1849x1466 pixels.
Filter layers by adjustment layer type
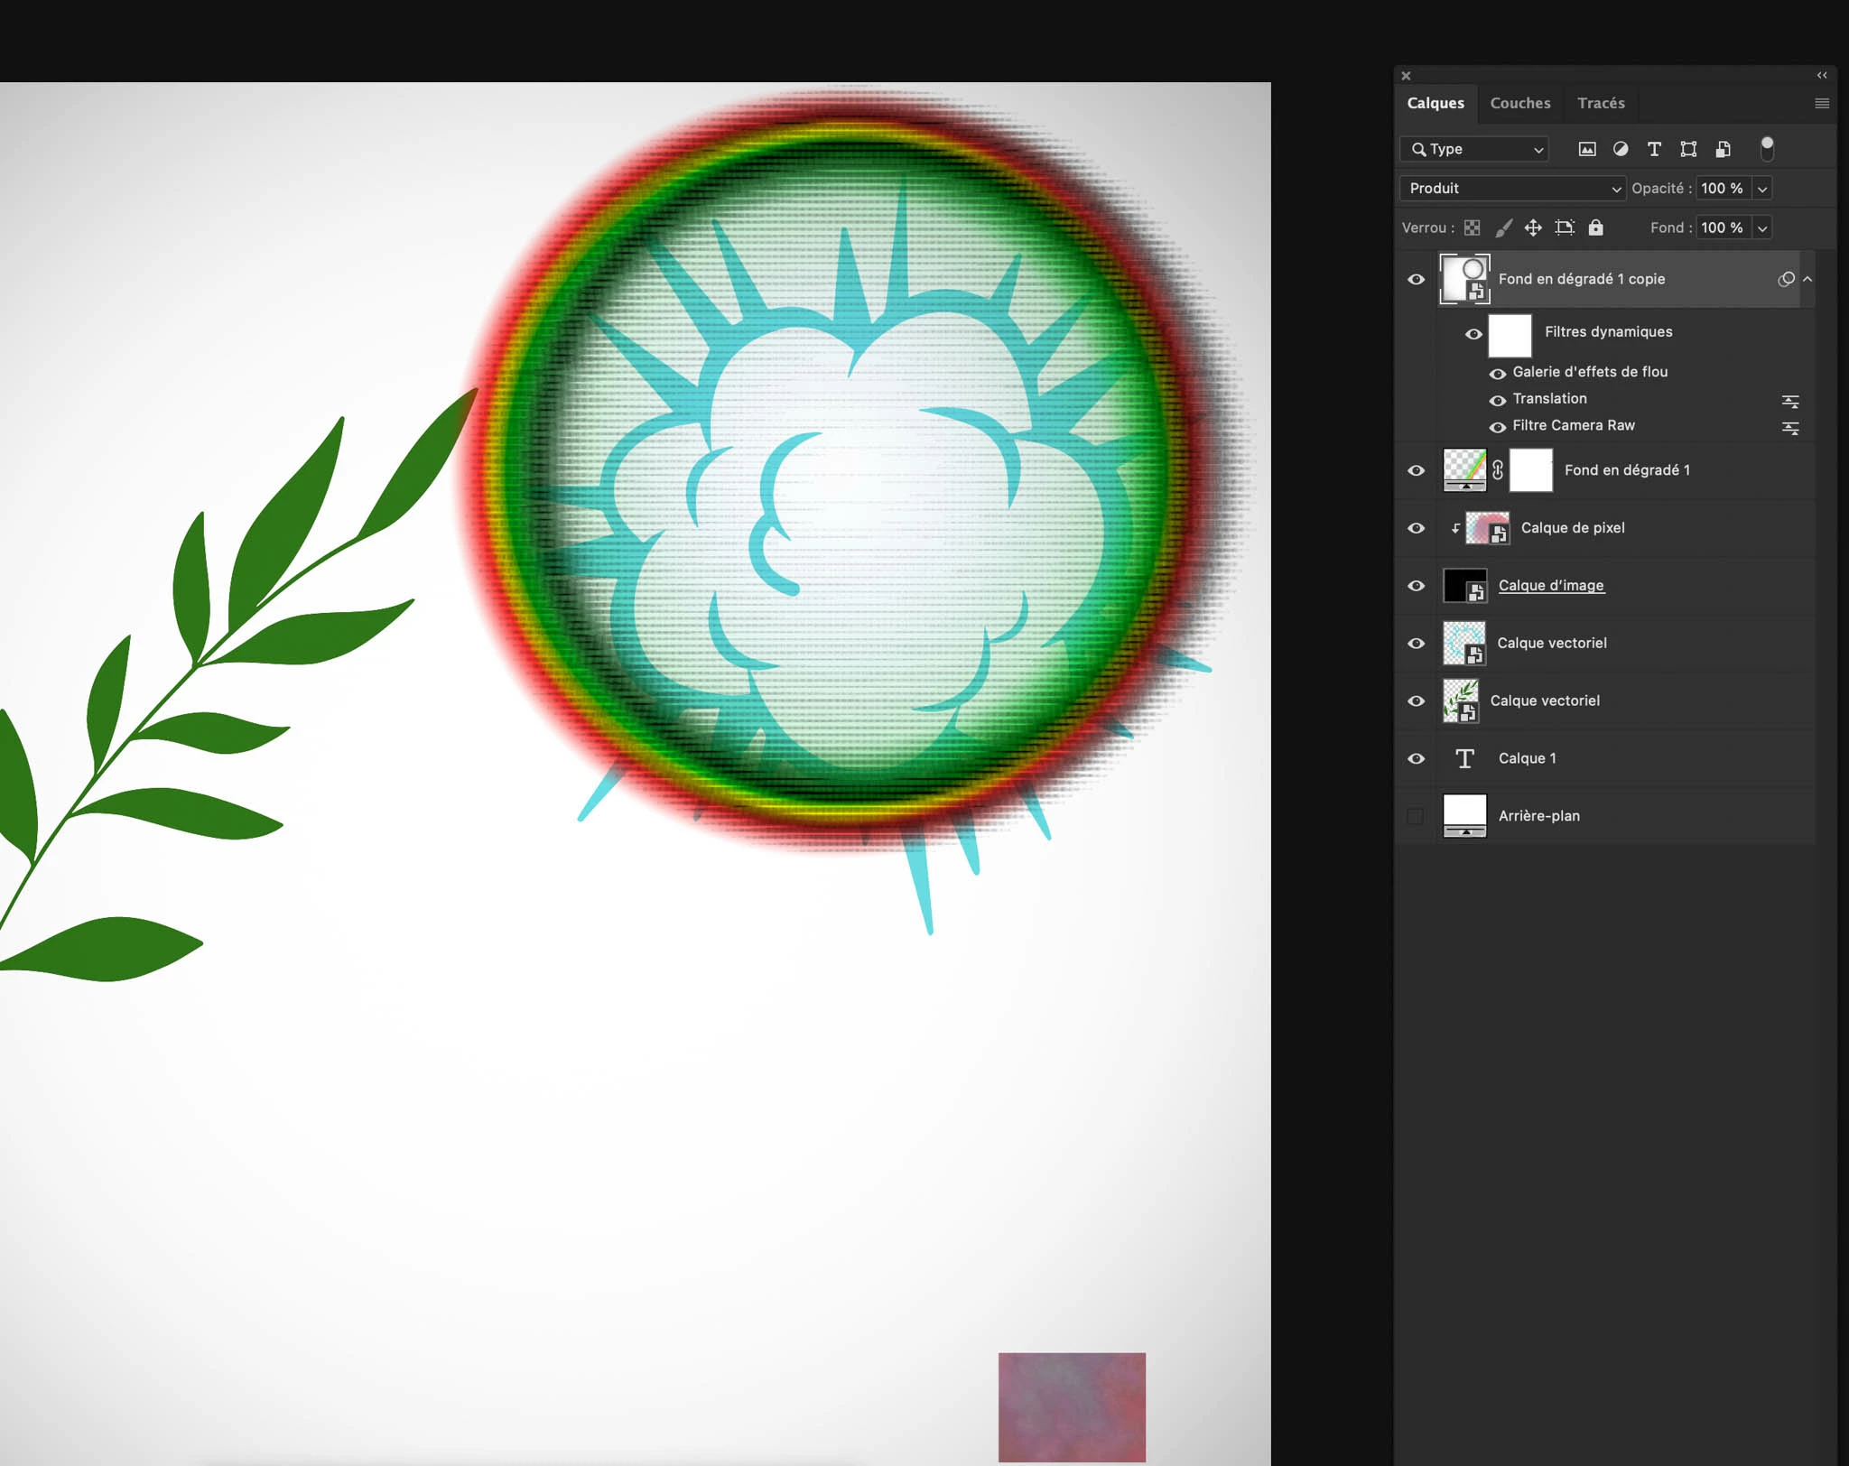(1621, 149)
